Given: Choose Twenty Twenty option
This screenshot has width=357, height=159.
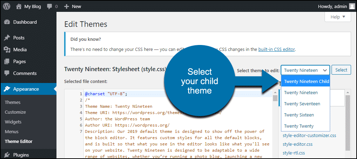Looking at the screenshot, I should [x=305, y=126].
